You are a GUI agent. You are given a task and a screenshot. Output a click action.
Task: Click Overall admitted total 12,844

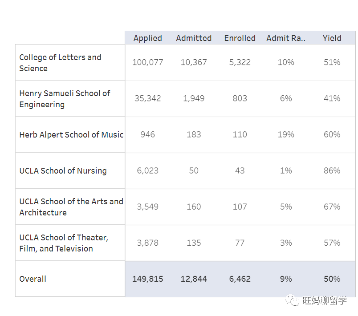194,279
